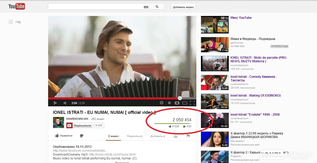
Task: Click the Watch Later clock icon
Action: click(x=169, y=103)
